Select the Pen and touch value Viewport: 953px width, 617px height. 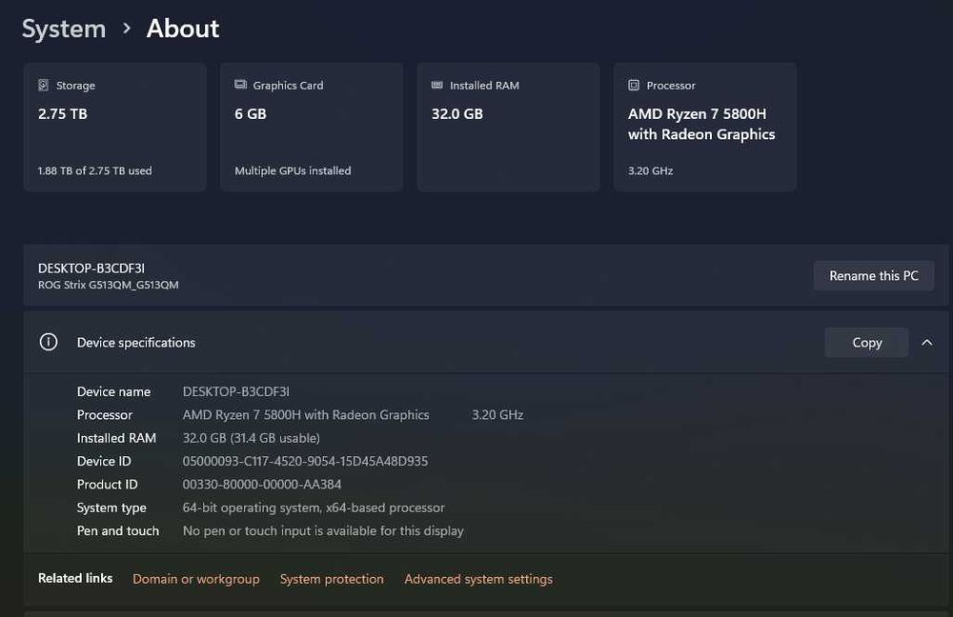[x=323, y=530]
